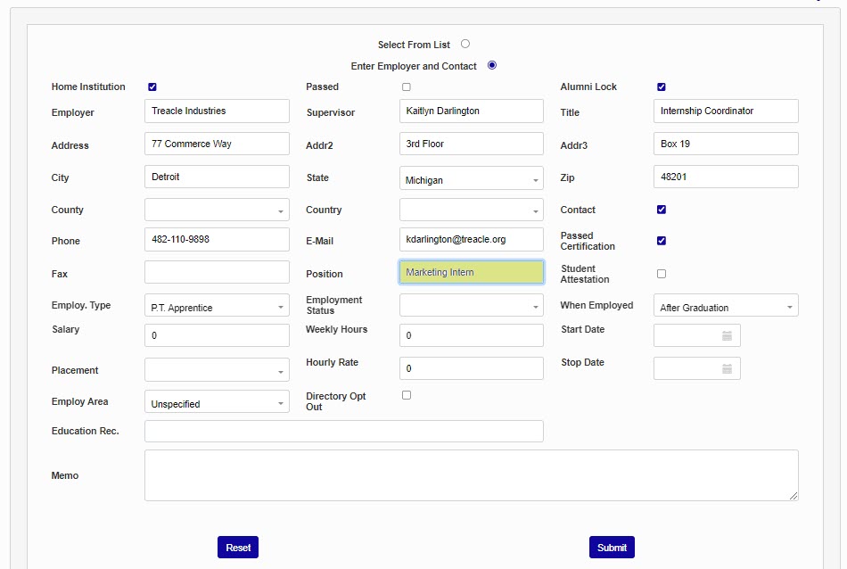
Task: Enable the Passed checkbox
Action: click(407, 87)
